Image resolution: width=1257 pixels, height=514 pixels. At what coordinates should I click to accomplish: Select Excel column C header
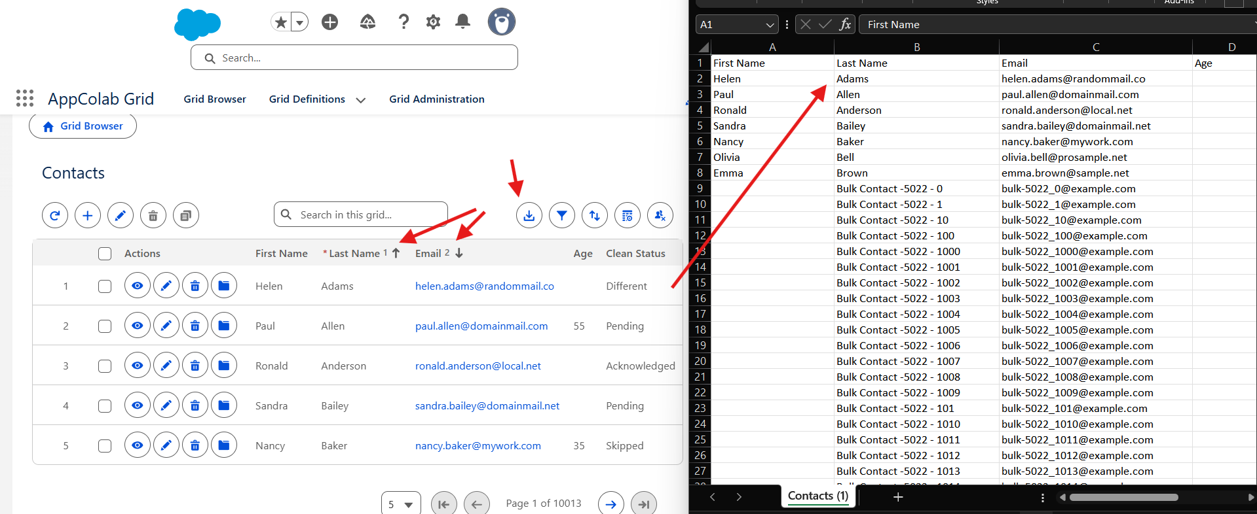click(x=1096, y=47)
